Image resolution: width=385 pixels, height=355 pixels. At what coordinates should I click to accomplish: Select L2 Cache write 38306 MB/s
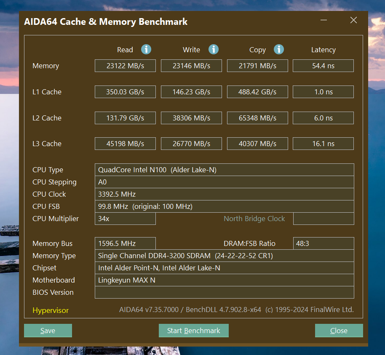191,118
